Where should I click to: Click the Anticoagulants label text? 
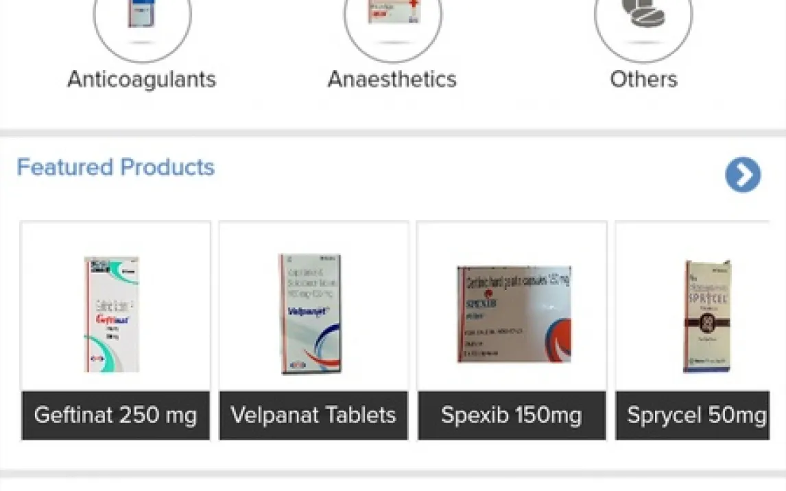pos(142,80)
